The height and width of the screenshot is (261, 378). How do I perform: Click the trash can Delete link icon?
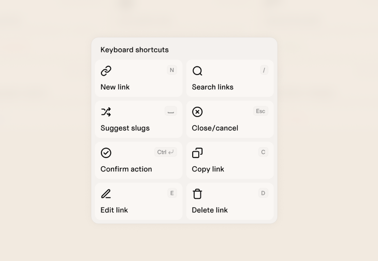point(197,194)
